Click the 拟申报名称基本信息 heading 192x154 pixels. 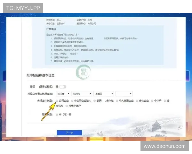point(41,75)
